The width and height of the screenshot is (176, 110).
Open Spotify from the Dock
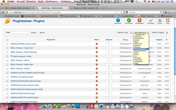[59, 106]
